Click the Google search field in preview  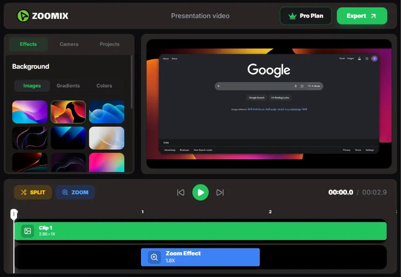(x=269, y=86)
